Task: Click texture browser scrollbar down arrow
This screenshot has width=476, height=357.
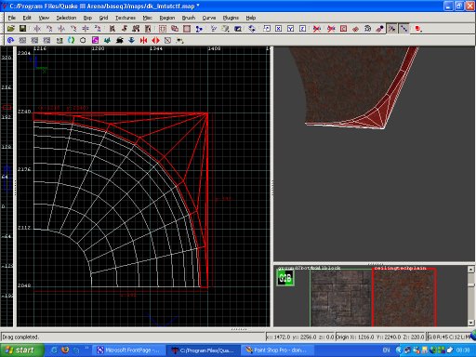Action: 470,323
